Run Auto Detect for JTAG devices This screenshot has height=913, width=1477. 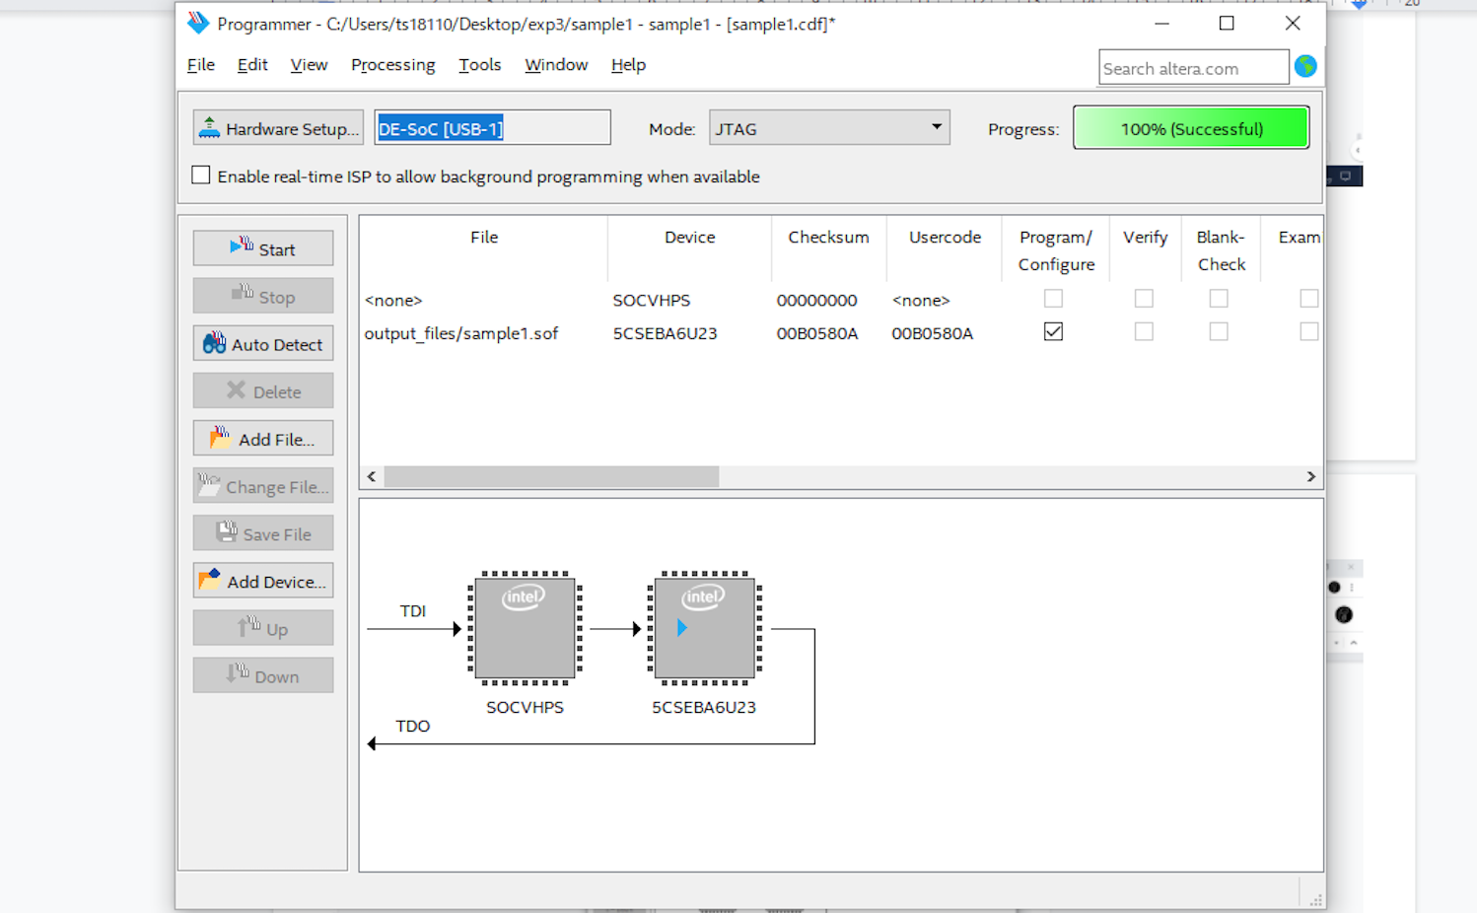[x=262, y=344]
